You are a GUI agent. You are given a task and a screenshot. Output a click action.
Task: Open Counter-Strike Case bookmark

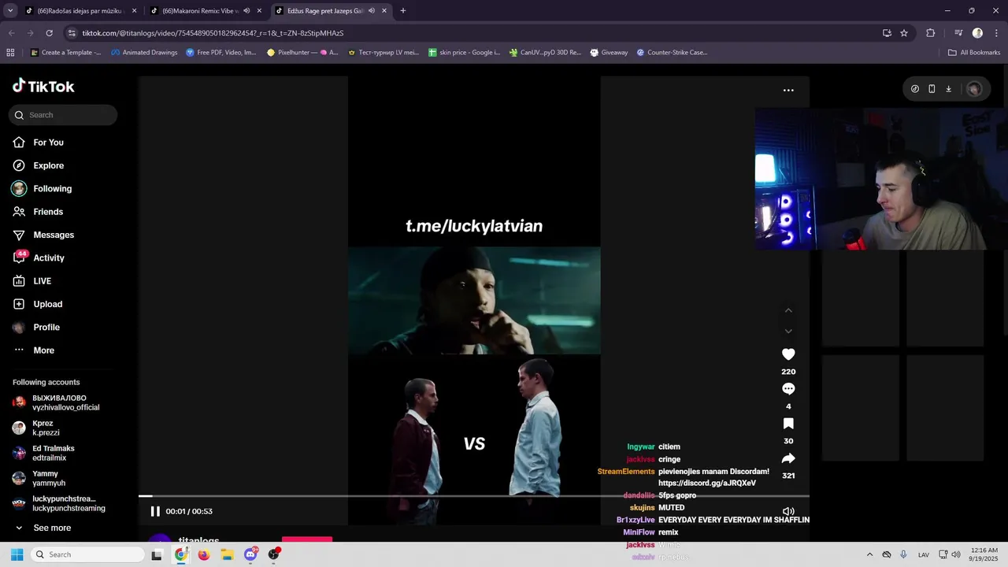pos(672,53)
